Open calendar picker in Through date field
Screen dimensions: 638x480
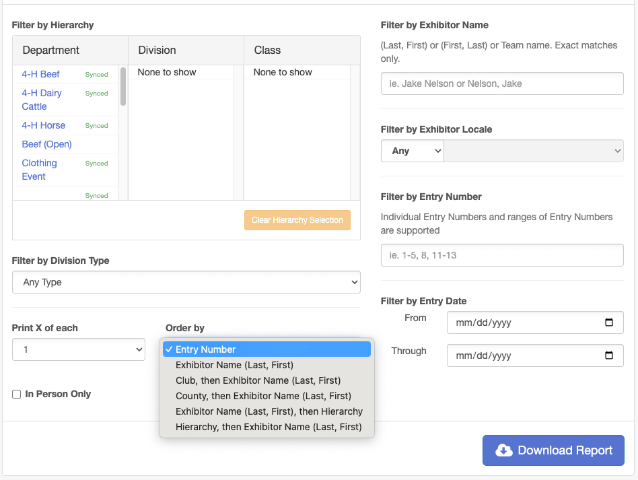[609, 355]
